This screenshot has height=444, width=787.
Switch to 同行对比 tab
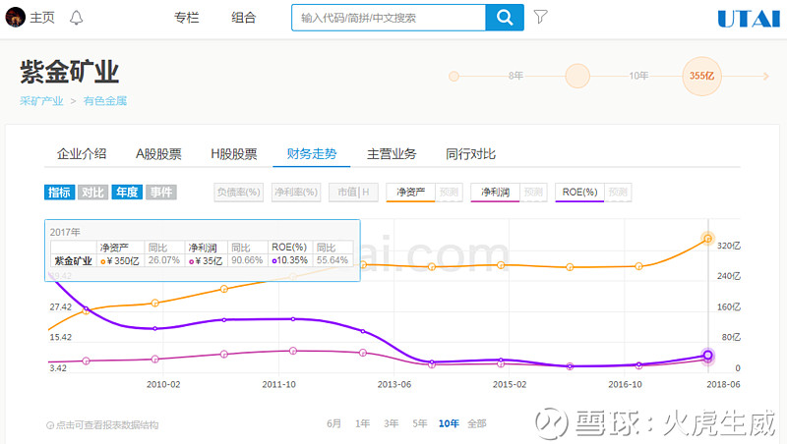point(471,154)
